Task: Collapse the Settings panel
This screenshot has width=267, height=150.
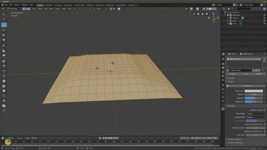Action: pyautogui.click(x=231, y=106)
